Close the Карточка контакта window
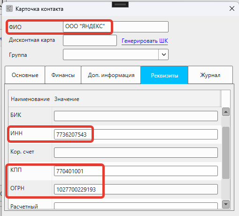The width and height of the screenshot is (239, 216). coord(232,8)
